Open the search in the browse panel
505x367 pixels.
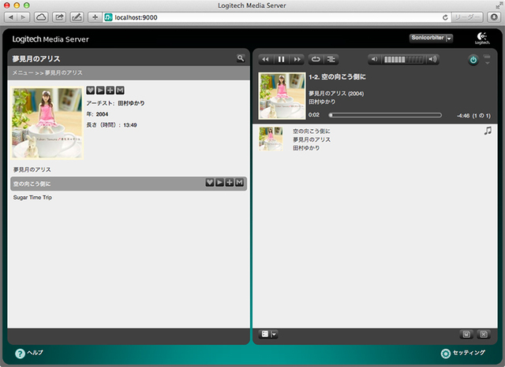241,58
